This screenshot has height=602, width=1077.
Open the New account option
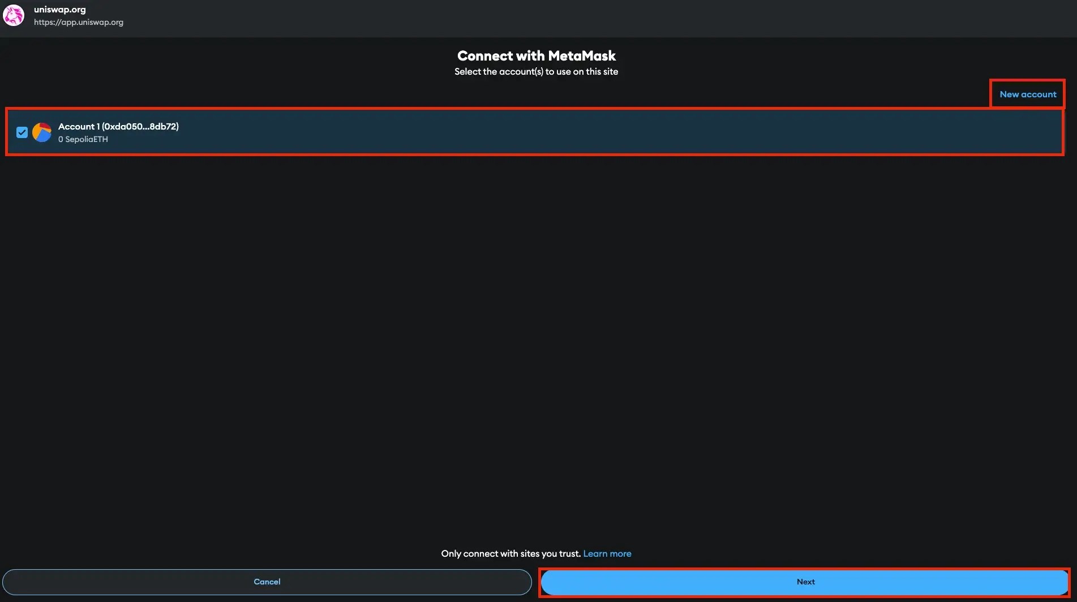pyautogui.click(x=1027, y=94)
